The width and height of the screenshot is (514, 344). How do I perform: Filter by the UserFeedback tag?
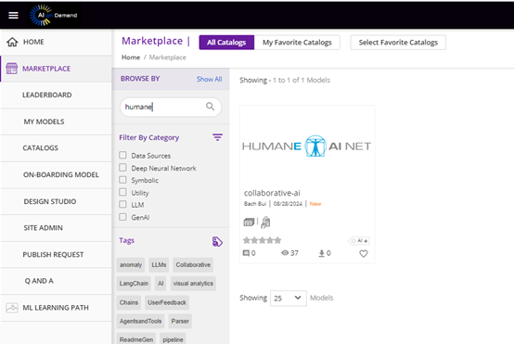click(x=167, y=302)
